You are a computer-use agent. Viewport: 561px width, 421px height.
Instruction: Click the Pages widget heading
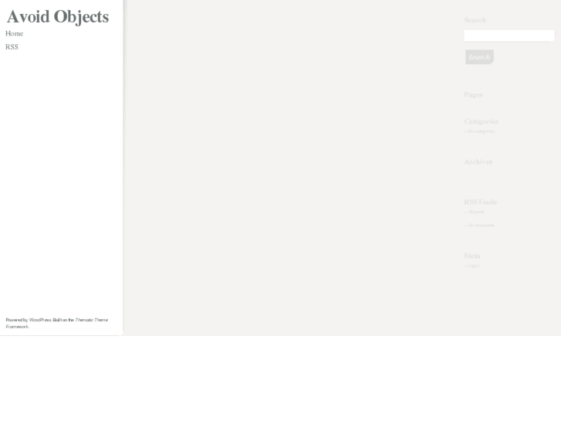pyautogui.click(x=473, y=94)
